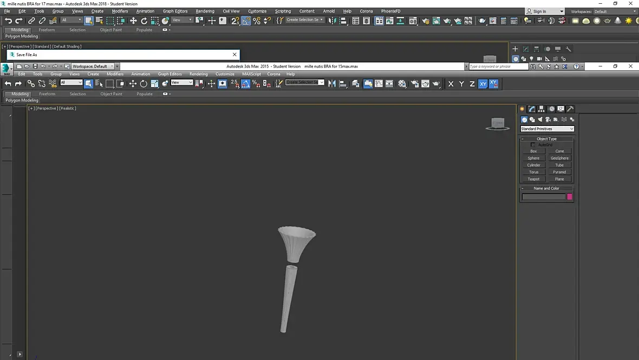
Task: Toggle 2.5 snaps in 2015 toolbar
Action: click(x=234, y=84)
